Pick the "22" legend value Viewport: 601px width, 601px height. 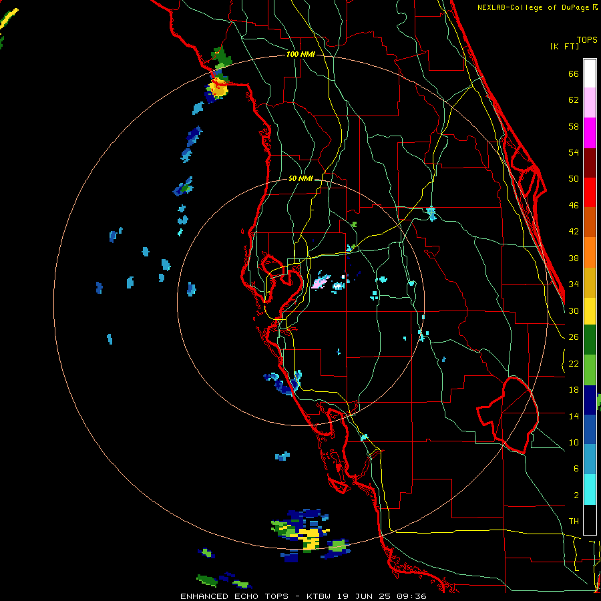click(574, 363)
